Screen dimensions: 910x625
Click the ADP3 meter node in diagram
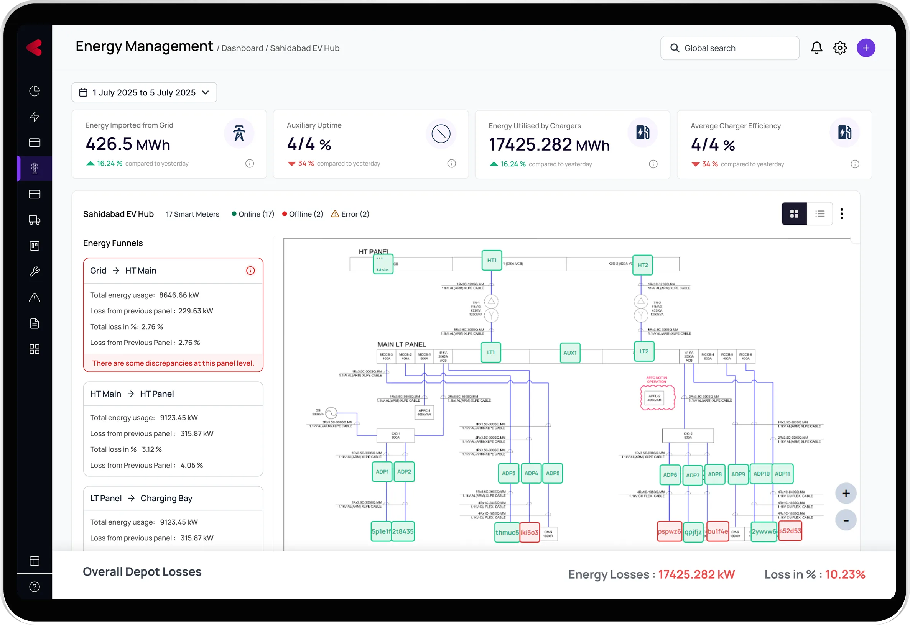point(508,473)
